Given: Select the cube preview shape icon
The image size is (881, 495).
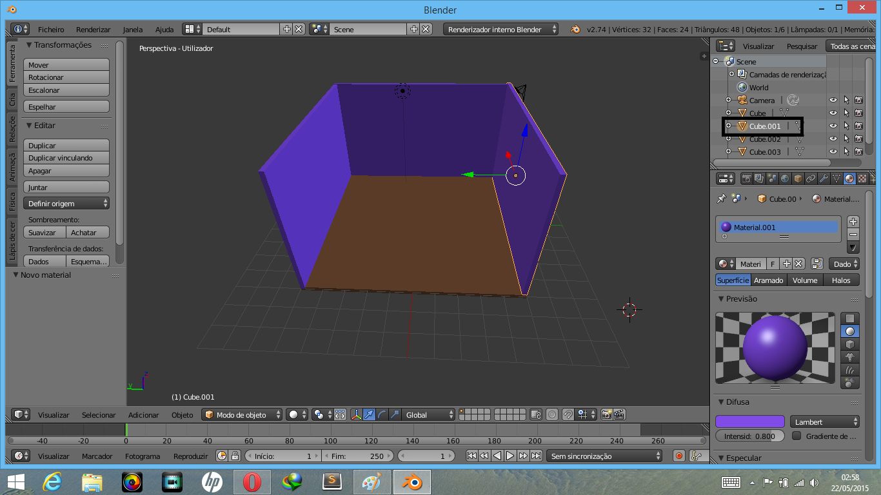Looking at the screenshot, I should 850,344.
